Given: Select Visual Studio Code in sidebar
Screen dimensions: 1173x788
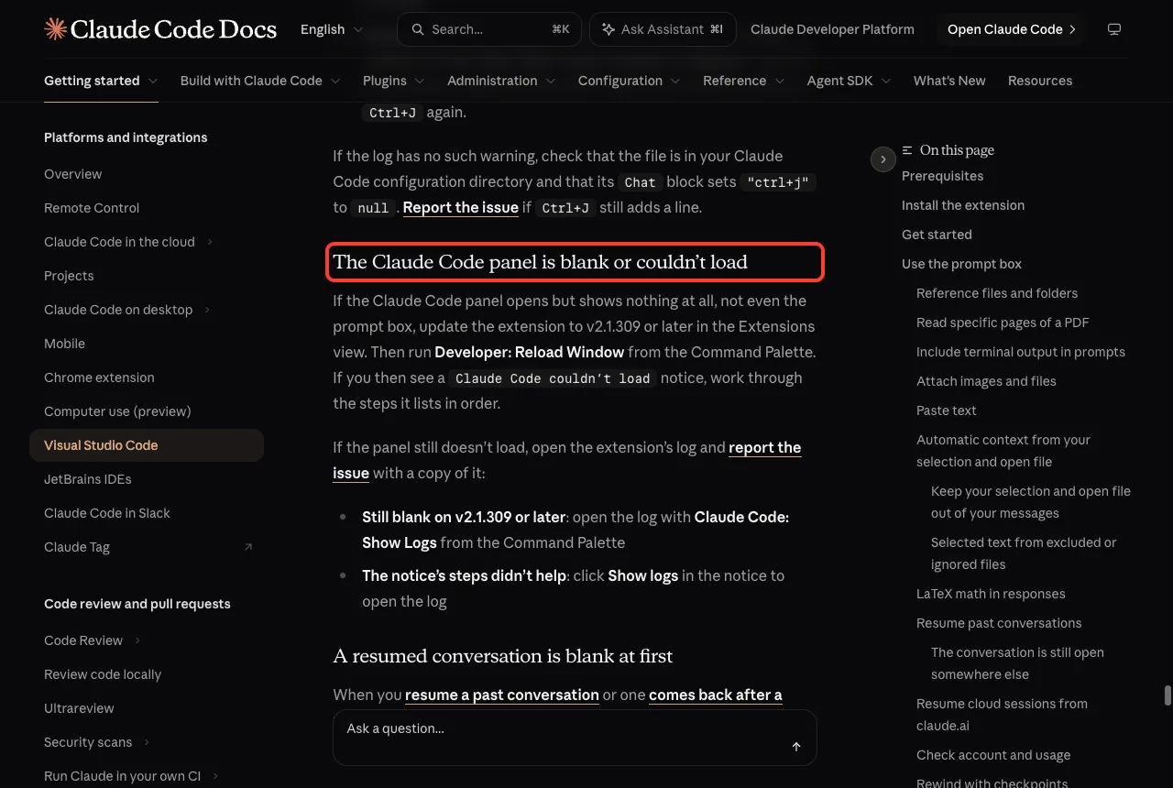Looking at the screenshot, I should pyautogui.click(x=147, y=445).
